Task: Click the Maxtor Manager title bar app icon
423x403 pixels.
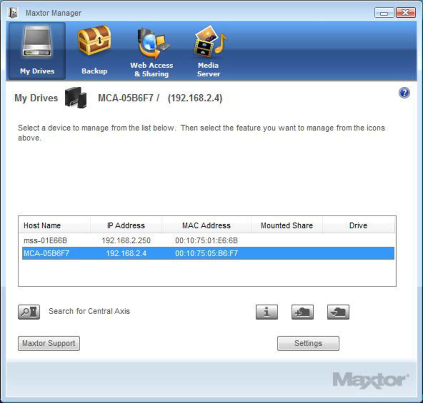Action: (x=13, y=13)
